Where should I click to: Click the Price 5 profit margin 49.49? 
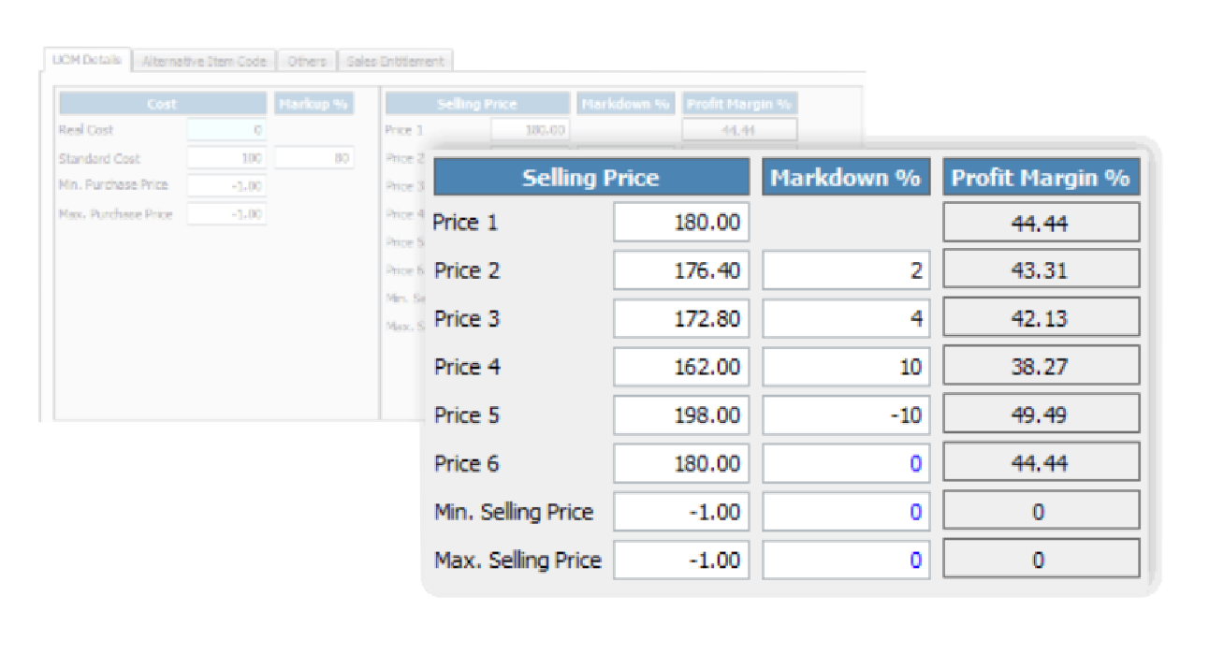tap(1041, 415)
